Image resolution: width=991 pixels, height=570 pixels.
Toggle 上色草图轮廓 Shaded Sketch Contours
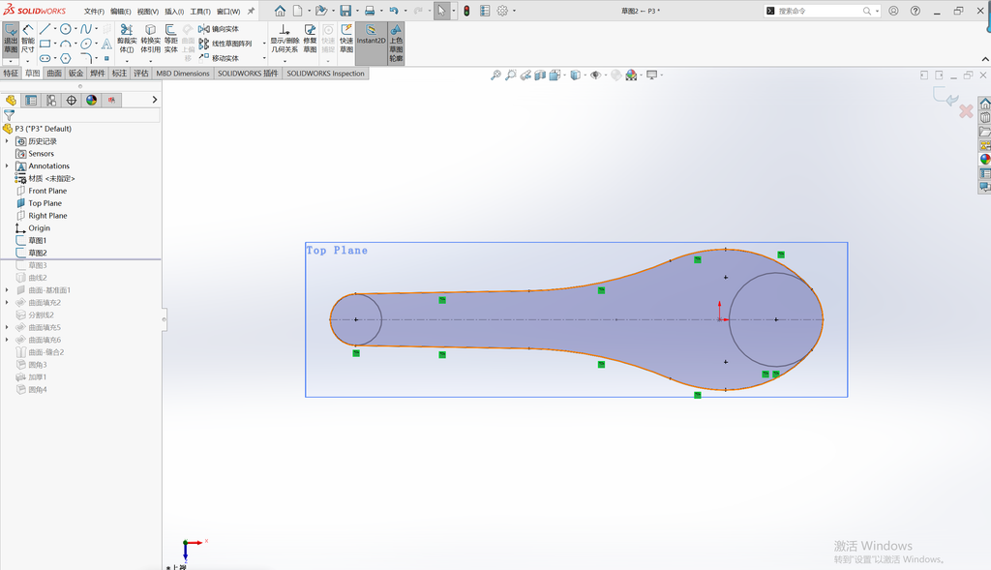(396, 43)
